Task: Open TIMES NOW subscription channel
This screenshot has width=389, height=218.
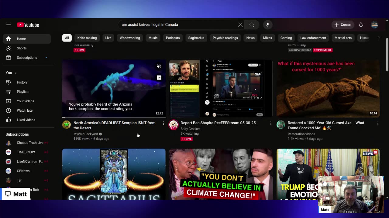Action: coord(27,152)
